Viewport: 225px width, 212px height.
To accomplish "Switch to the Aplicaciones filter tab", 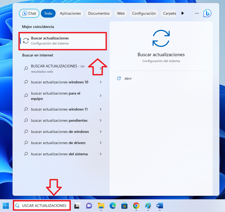I will 70,13.
